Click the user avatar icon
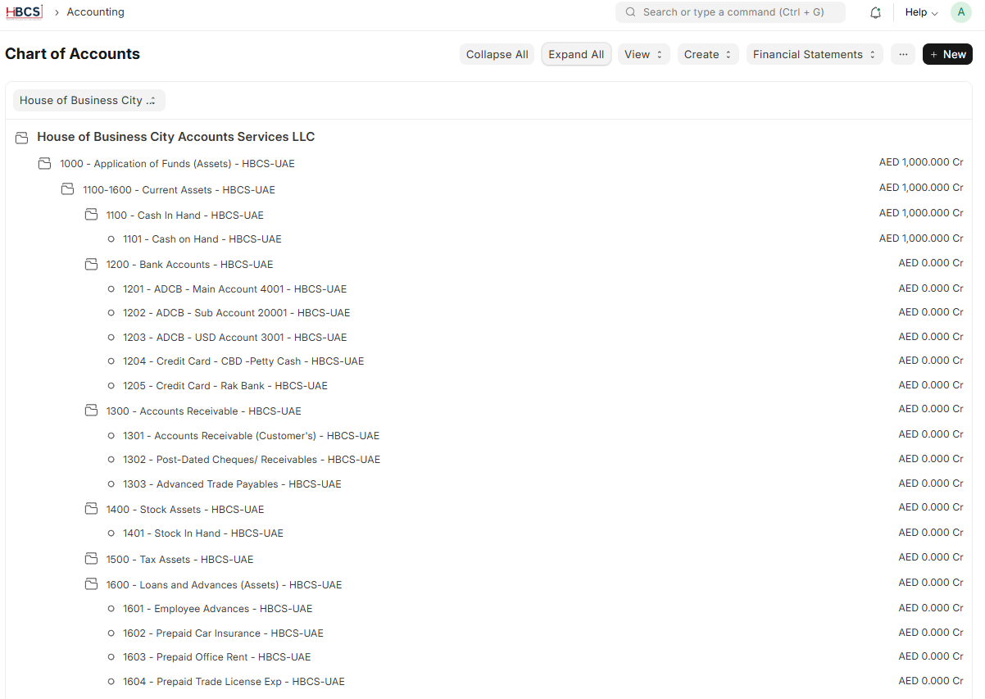 point(960,12)
